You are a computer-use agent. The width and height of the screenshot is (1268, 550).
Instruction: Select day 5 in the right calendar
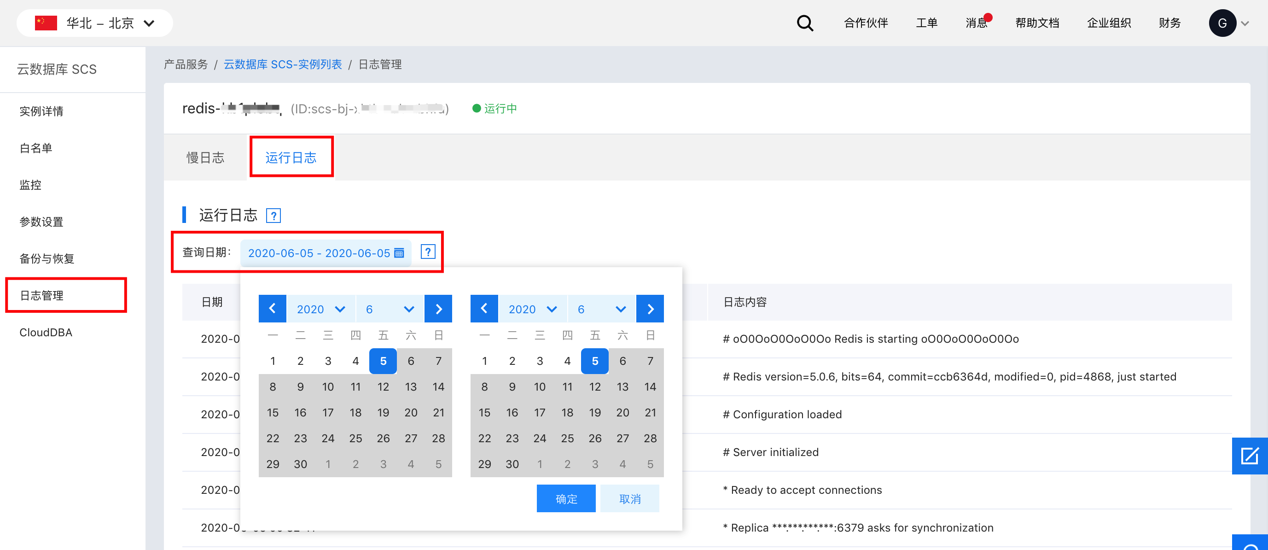(x=594, y=361)
